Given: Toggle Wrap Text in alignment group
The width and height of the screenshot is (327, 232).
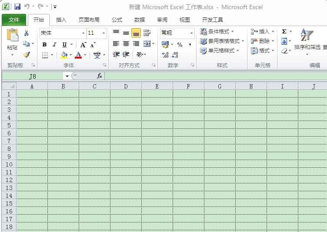Looking at the screenshot, I should [147, 33].
